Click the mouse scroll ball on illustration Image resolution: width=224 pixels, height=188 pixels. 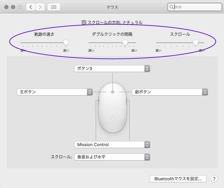pyautogui.click(x=113, y=92)
